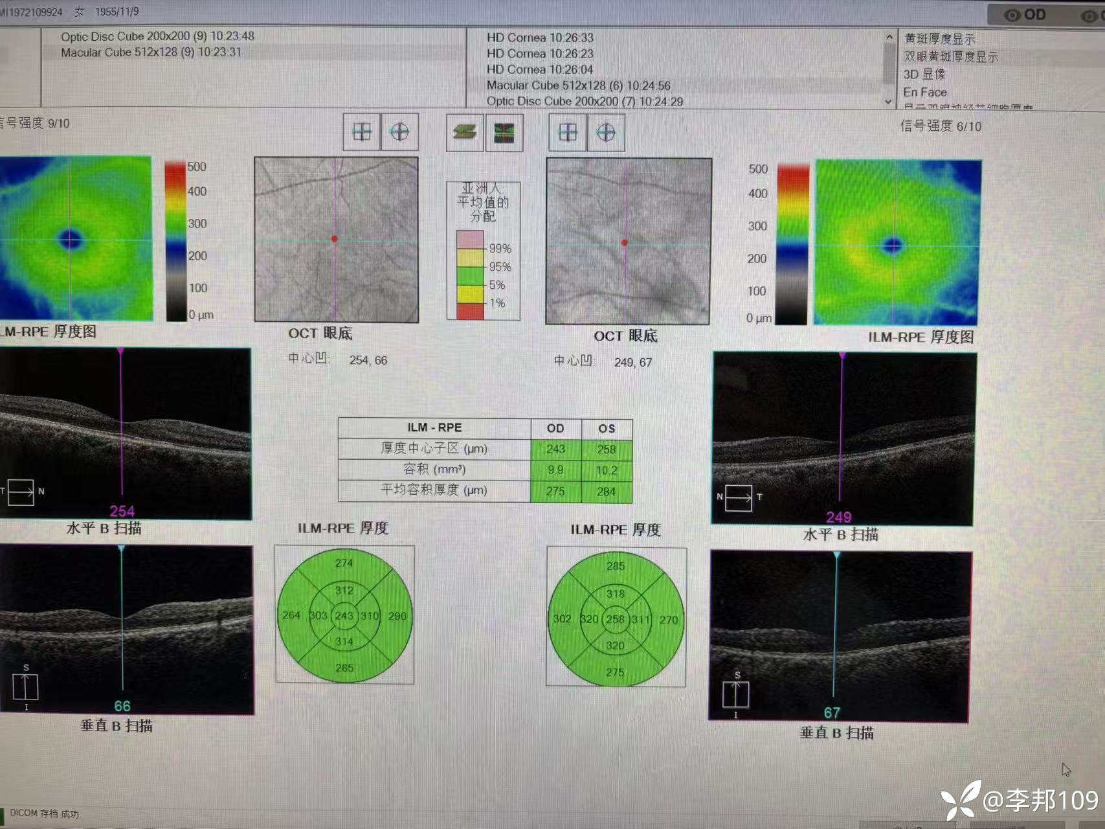The width and height of the screenshot is (1105, 829).
Task: Toggle the colored thickness map overlay icon
Action: 504,133
